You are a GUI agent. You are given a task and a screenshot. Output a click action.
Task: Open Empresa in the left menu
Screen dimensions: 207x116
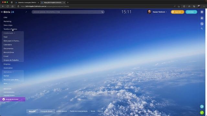(7, 64)
